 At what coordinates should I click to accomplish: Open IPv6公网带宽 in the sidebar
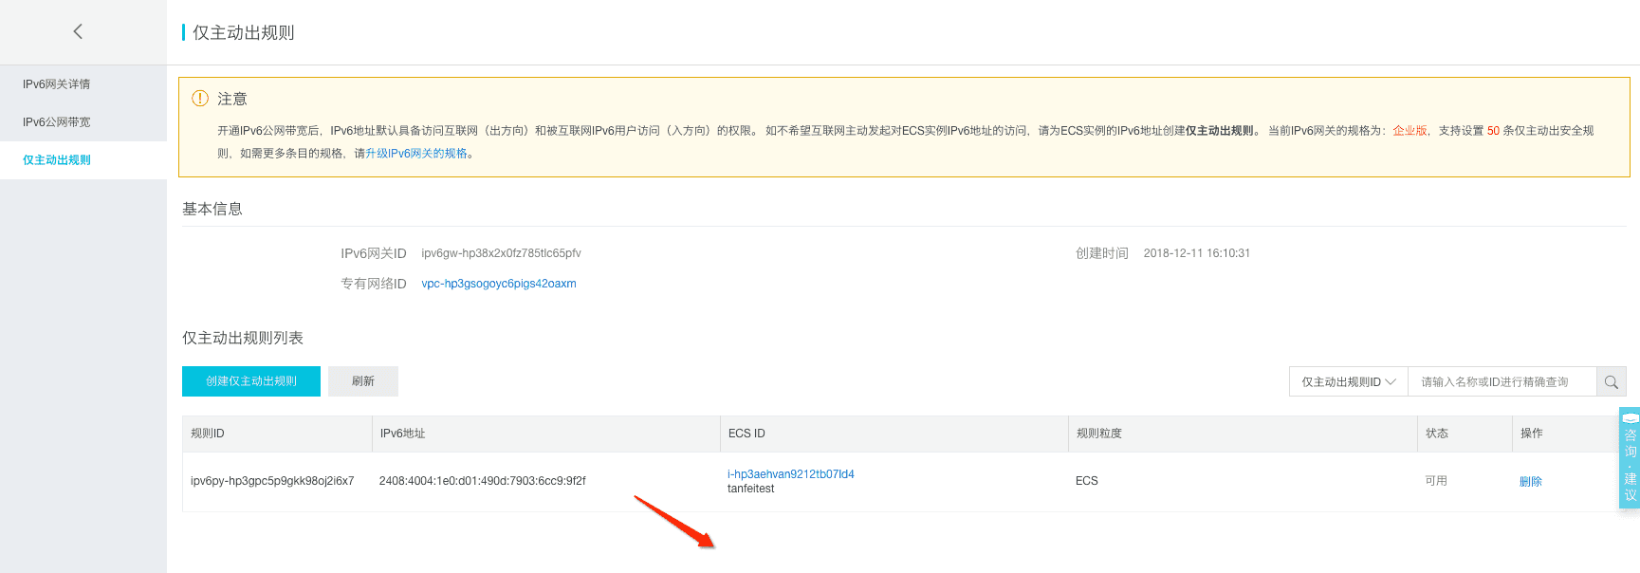click(57, 122)
